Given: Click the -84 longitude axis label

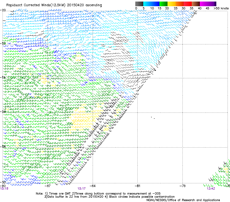Looking at the screenshot, I should coord(93,186).
